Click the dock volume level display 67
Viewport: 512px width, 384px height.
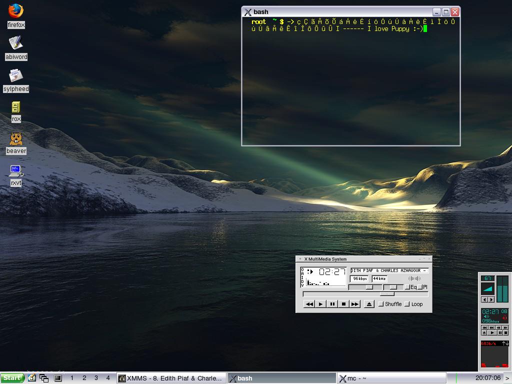pyautogui.click(x=487, y=278)
